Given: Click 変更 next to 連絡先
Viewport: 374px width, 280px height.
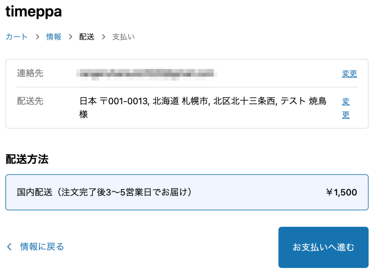Looking at the screenshot, I should coord(349,73).
